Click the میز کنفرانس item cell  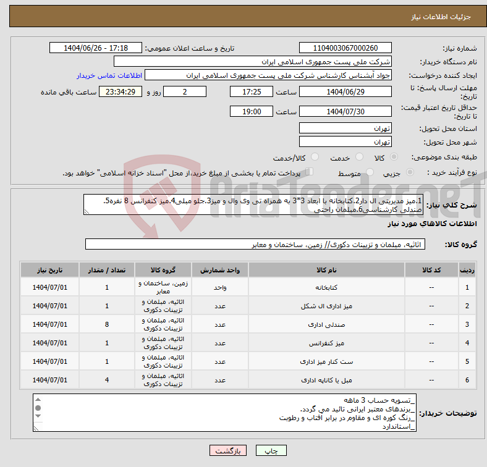(x=326, y=343)
